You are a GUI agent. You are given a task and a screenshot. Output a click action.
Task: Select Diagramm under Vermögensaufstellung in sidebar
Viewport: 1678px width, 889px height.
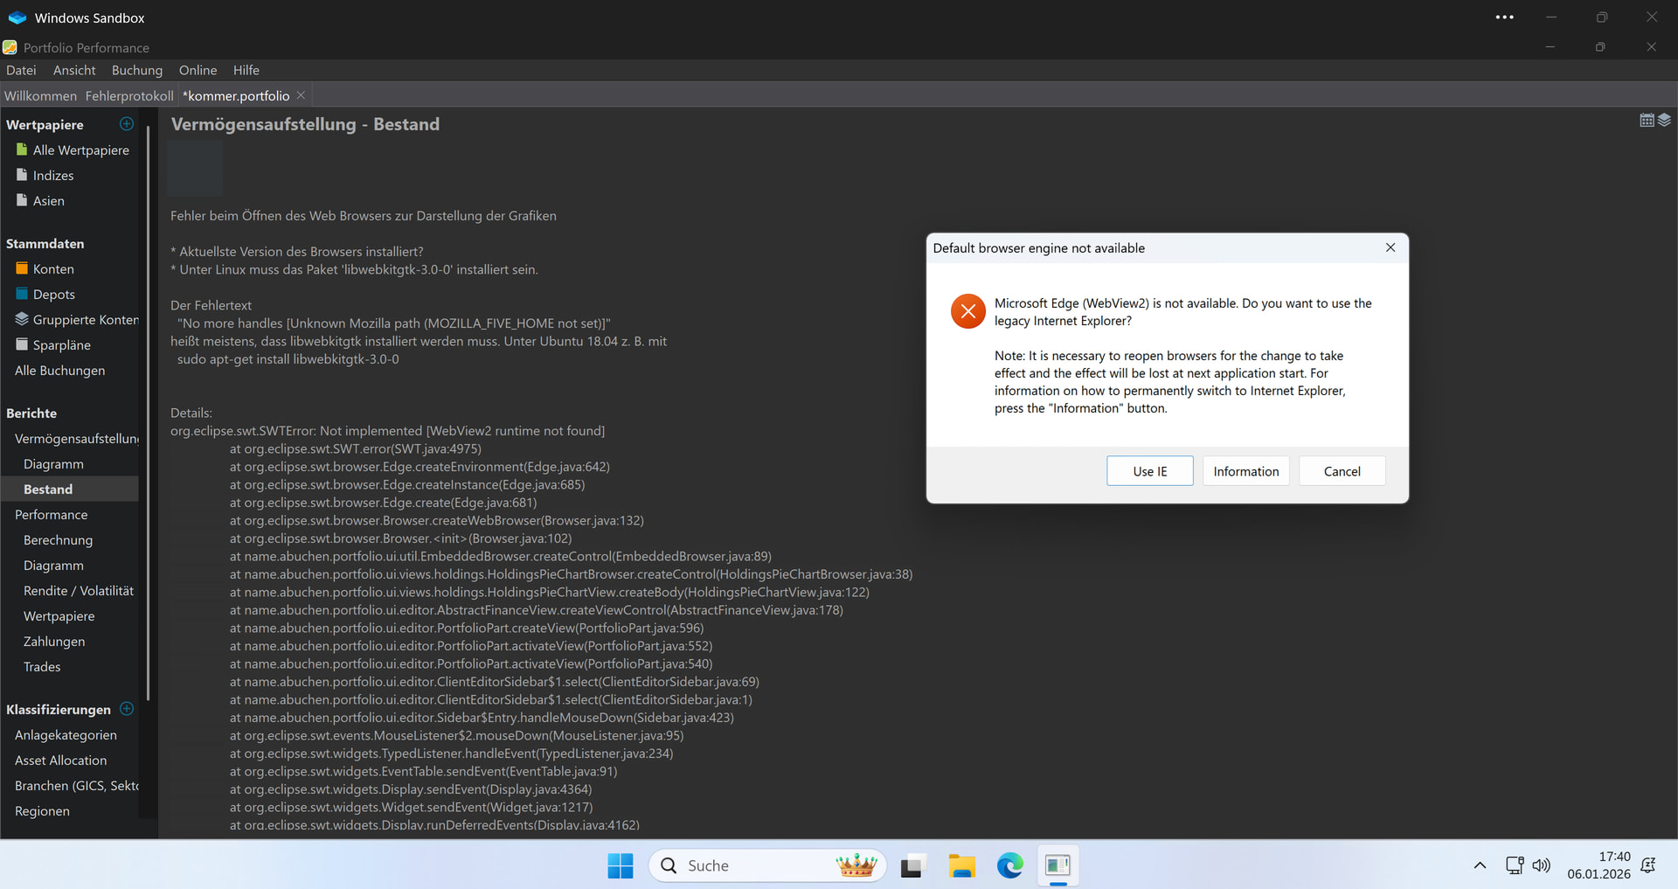coord(53,464)
